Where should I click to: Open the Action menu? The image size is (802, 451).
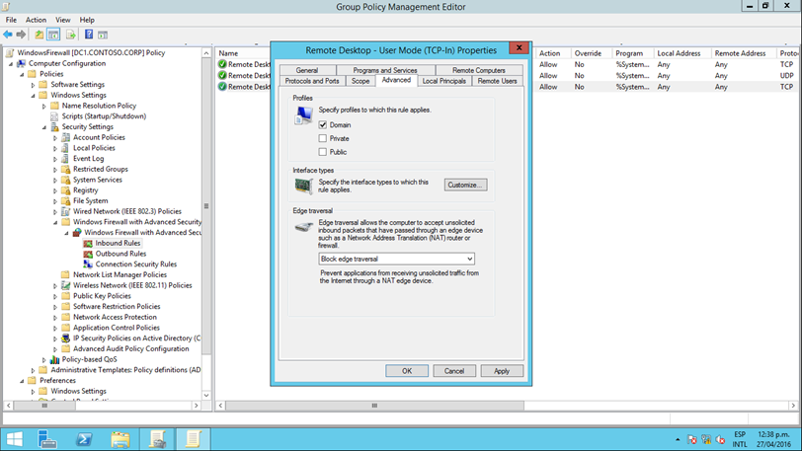click(36, 20)
